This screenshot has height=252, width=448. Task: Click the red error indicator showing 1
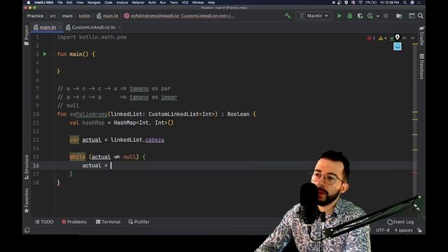(x=371, y=38)
